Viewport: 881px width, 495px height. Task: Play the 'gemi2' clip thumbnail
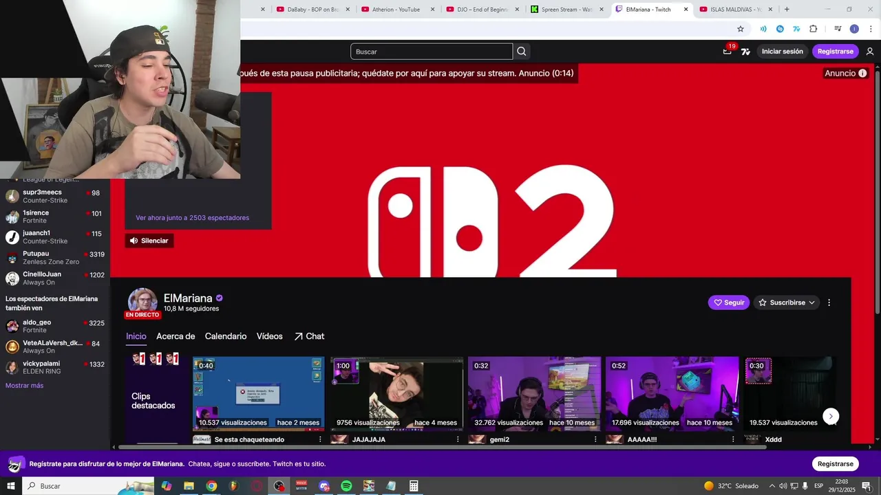coord(534,393)
